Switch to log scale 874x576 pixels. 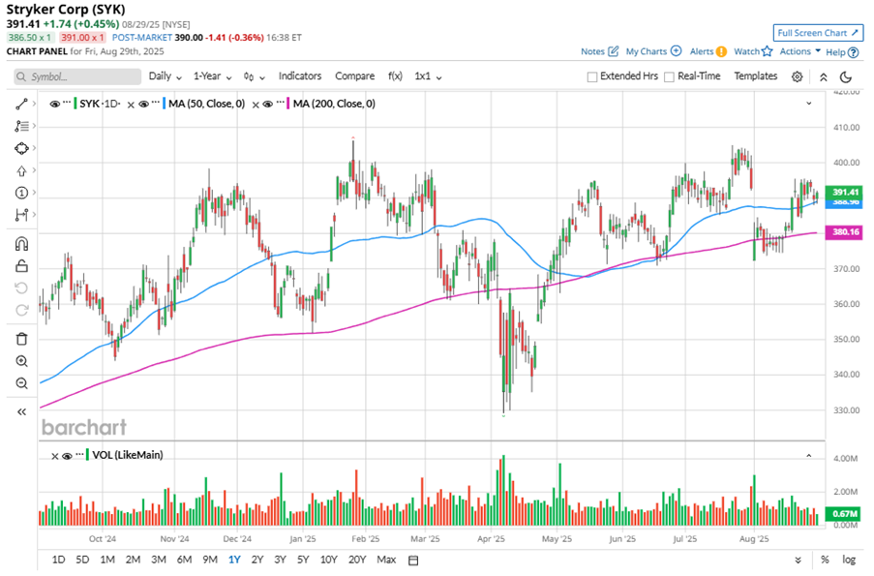849,560
